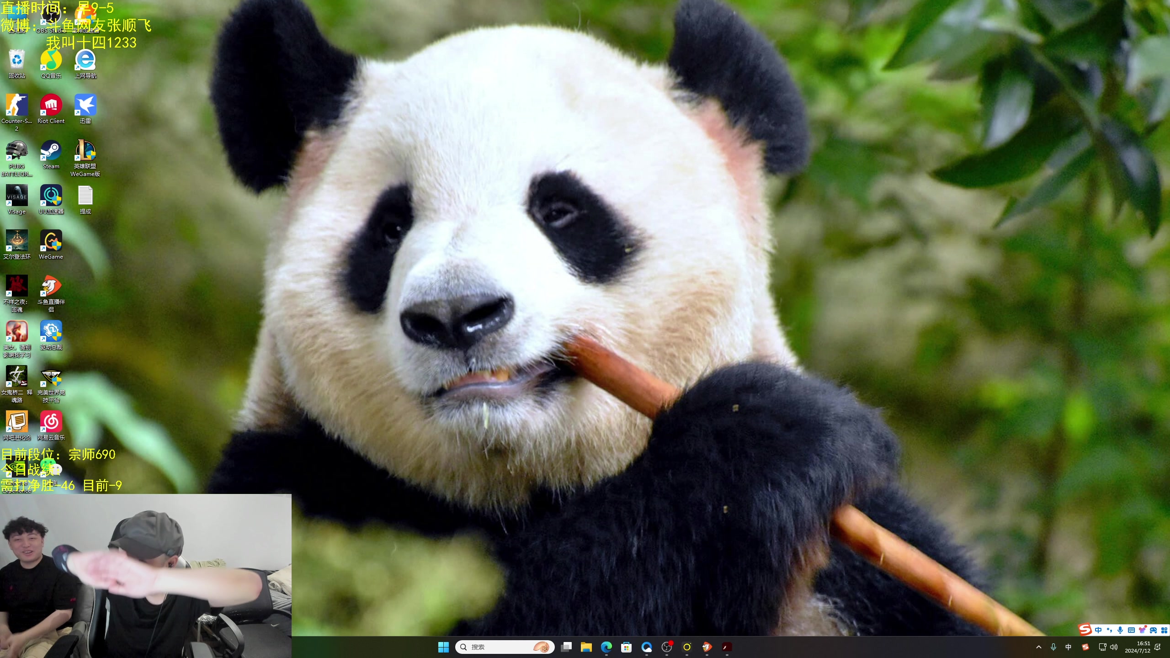Open the Flash app on the taskbar
The image size is (1170, 658).
click(727, 647)
